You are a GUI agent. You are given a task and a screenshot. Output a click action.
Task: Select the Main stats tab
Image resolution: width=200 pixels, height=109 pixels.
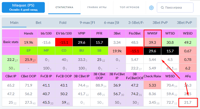tap(14, 22)
